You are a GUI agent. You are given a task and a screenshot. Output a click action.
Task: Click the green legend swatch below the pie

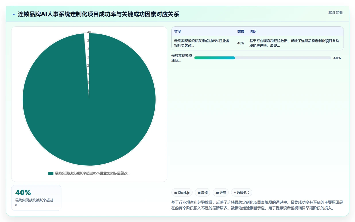point(51,173)
